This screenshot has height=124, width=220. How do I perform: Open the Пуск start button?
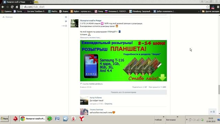point(4,119)
